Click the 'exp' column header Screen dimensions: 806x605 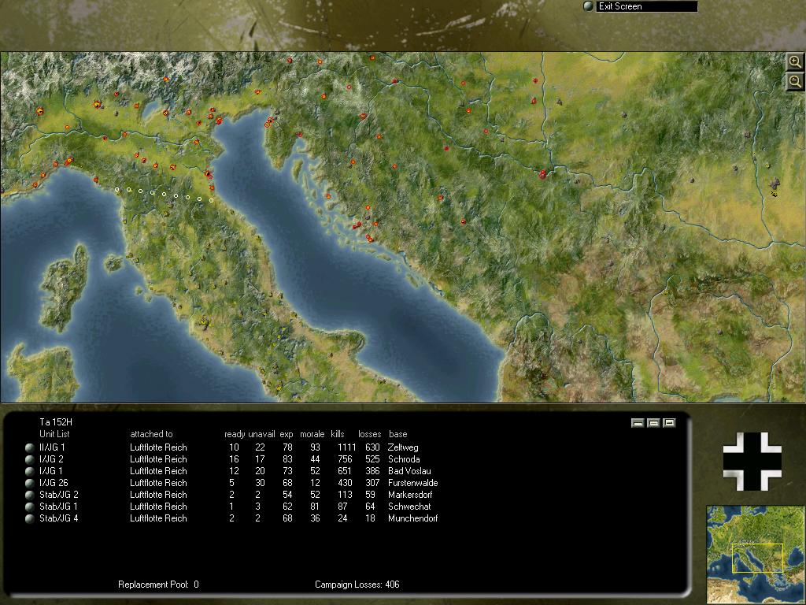[x=287, y=435]
